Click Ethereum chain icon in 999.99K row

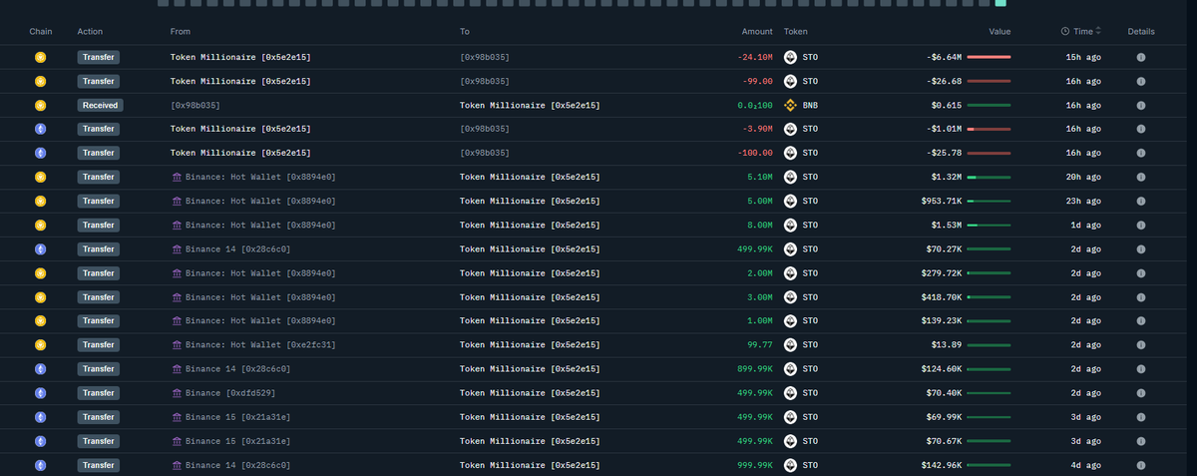41,464
